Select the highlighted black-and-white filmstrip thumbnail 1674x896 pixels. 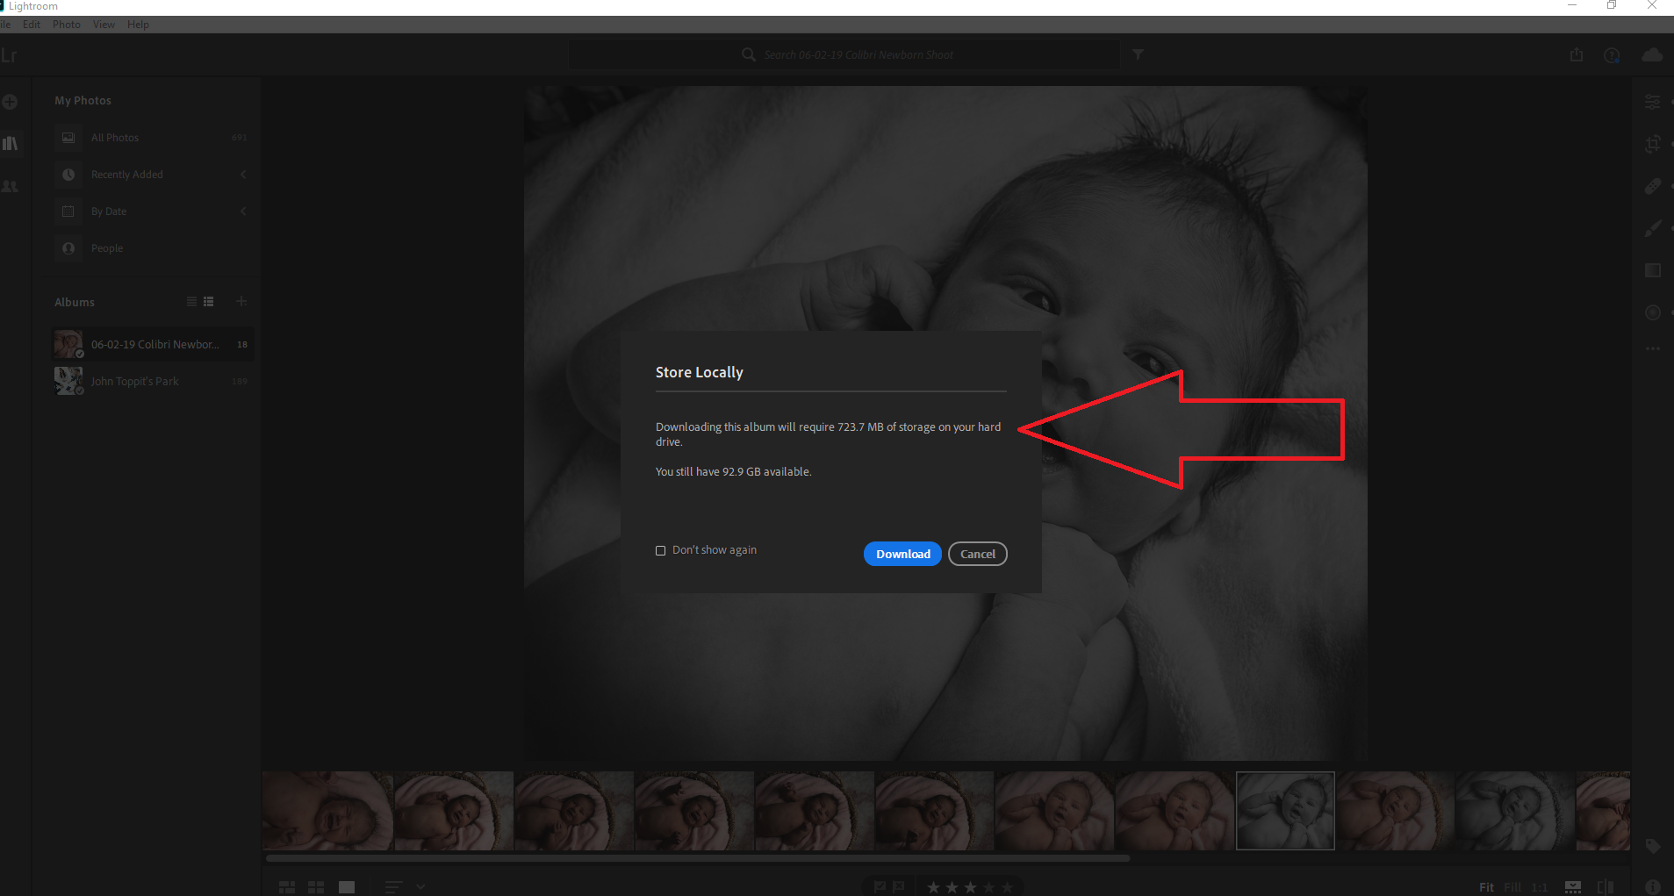coord(1285,811)
